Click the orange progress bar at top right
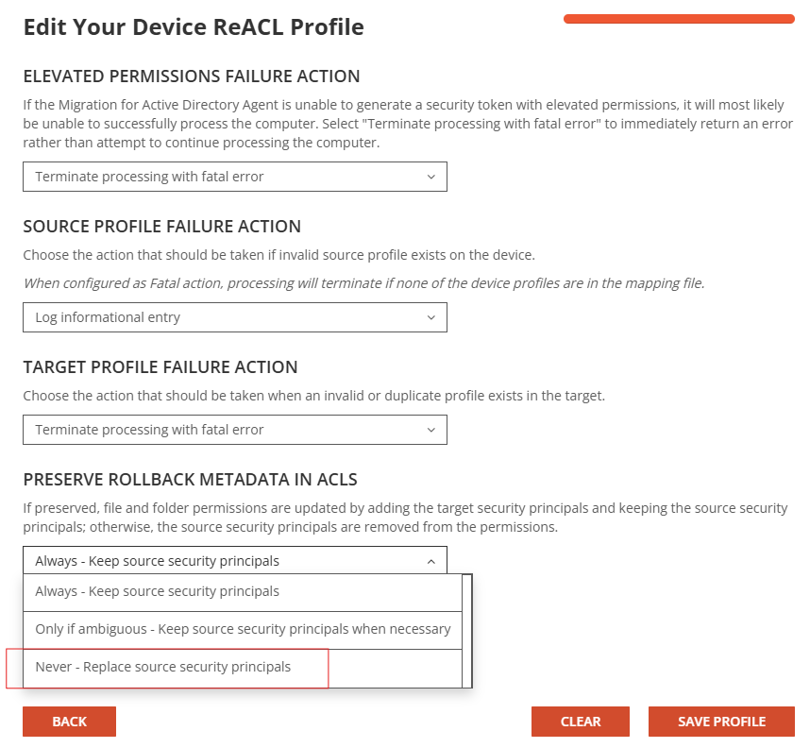This screenshot has height=748, width=810. pos(678,17)
